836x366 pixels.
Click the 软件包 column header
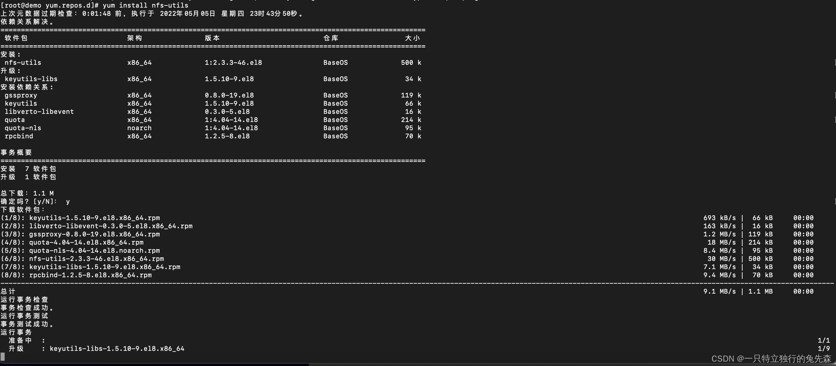(16, 38)
